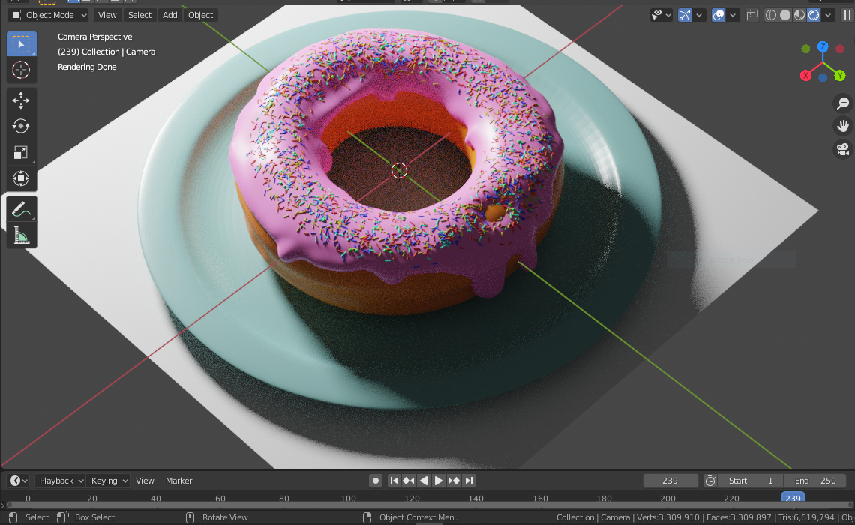Click the timeline playhead at frame 239

(x=793, y=498)
